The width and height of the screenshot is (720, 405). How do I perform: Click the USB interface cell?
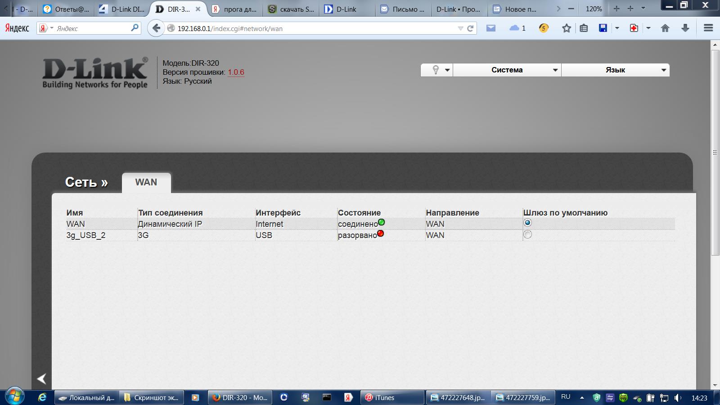click(x=264, y=235)
